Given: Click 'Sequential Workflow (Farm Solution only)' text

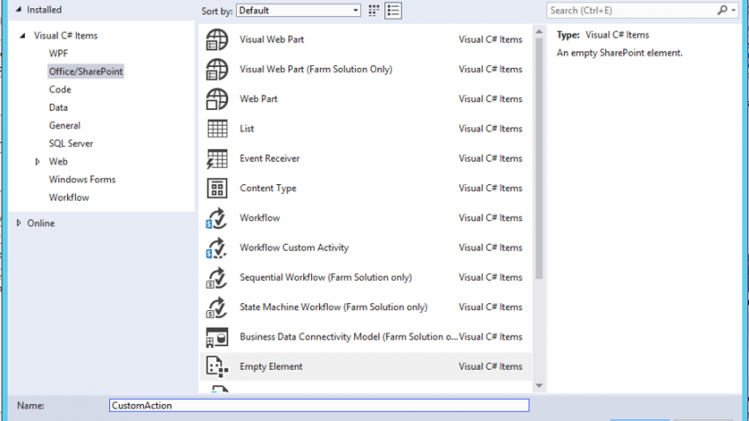Looking at the screenshot, I should [x=326, y=277].
